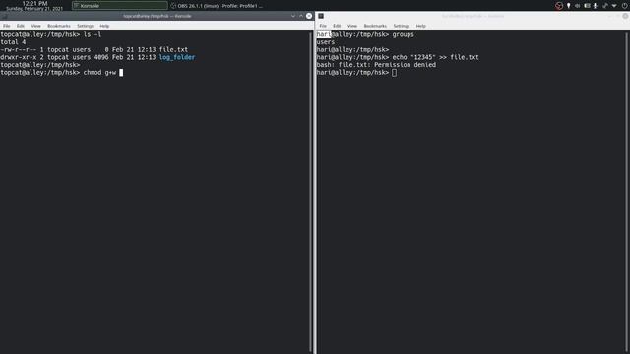Open Settings menu in left Konsole window
This screenshot has width=630, height=354.
(85, 26)
